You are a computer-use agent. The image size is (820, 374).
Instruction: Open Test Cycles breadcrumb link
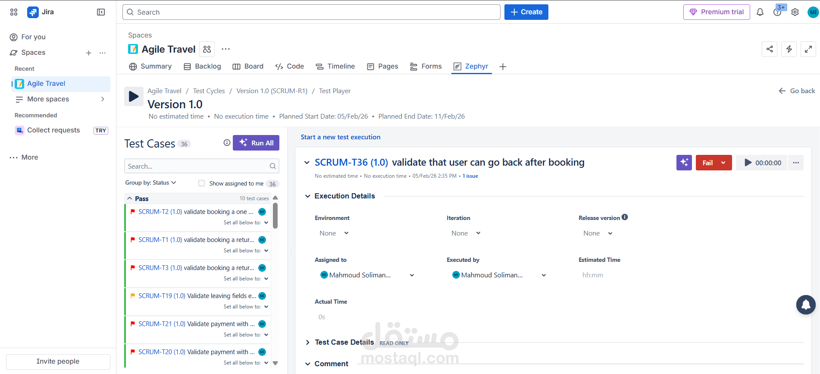pyautogui.click(x=209, y=91)
